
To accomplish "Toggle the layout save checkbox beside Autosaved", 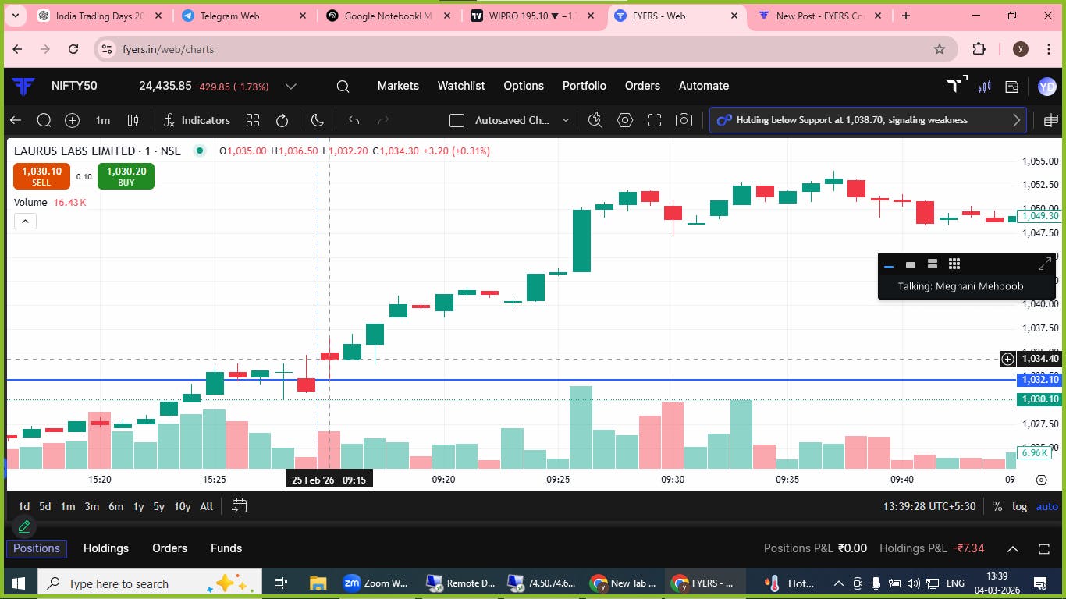I will pos(457,120).
